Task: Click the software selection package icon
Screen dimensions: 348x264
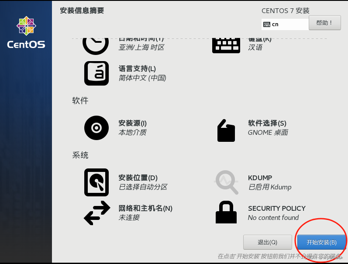Action: 226,130
